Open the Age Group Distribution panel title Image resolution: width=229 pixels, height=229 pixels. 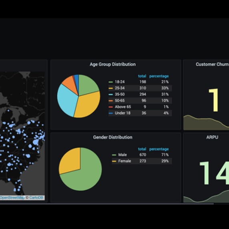click(x=112, y=64)
